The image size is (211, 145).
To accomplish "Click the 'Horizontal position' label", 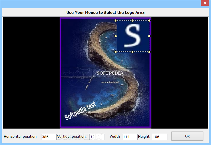I will 20,137.
